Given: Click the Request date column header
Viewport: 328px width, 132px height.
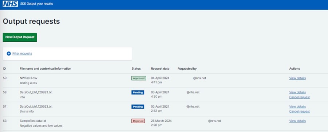Looking at the screenshot, I should click(x=160, y=69).
